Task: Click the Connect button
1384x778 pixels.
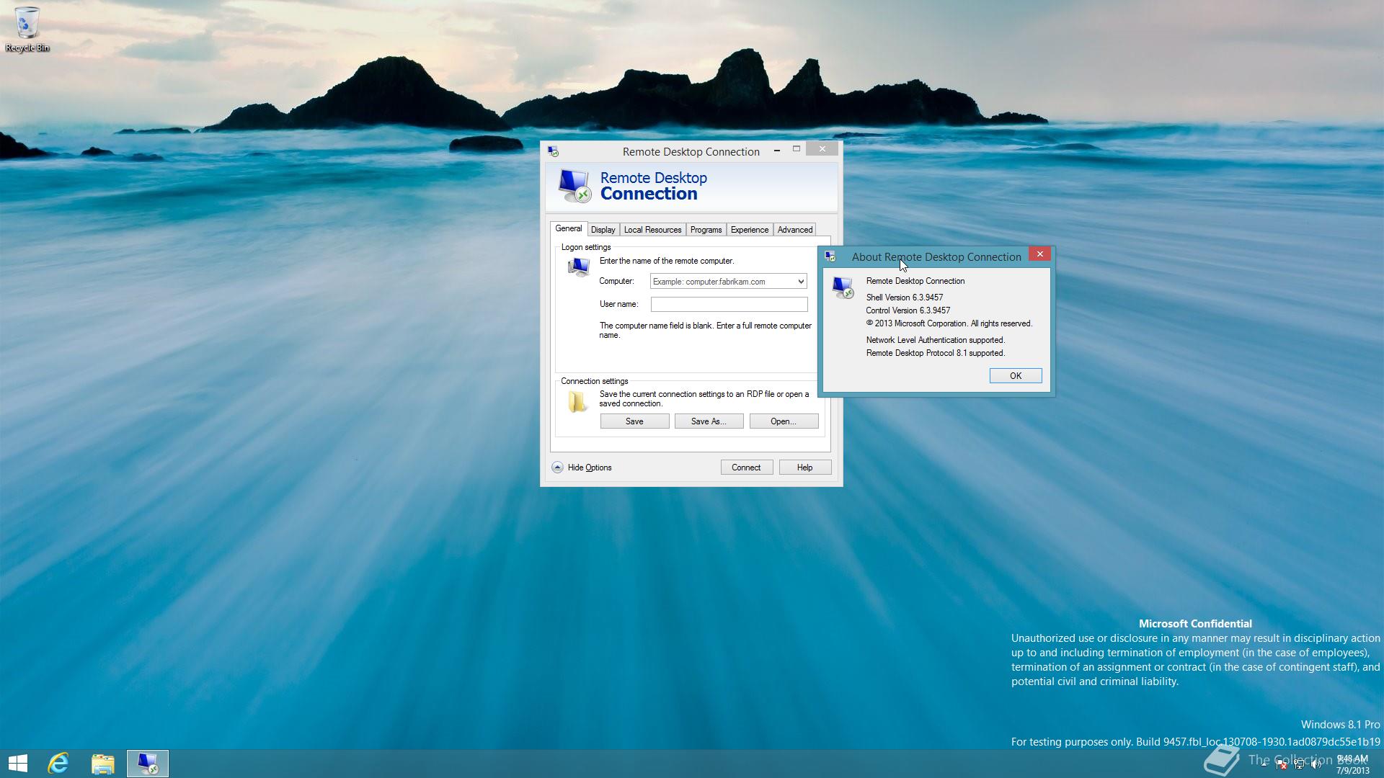Action: 746,468
